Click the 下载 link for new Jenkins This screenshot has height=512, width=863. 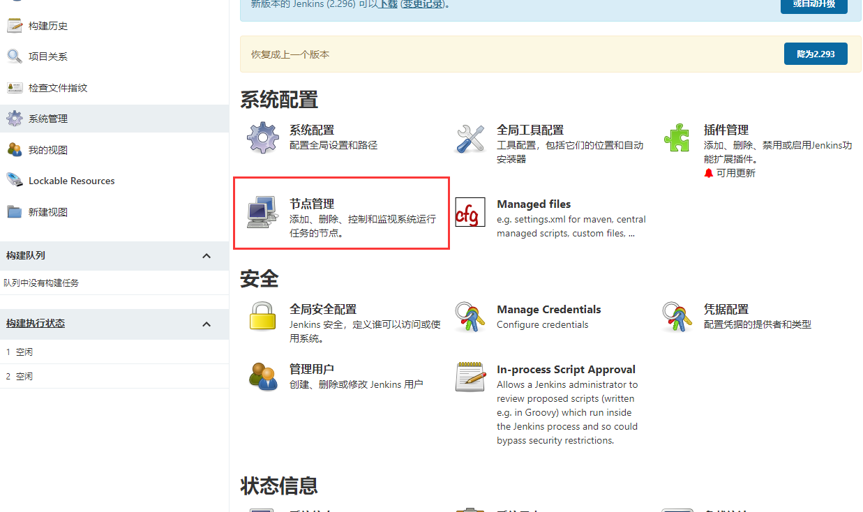pos(388,4)
